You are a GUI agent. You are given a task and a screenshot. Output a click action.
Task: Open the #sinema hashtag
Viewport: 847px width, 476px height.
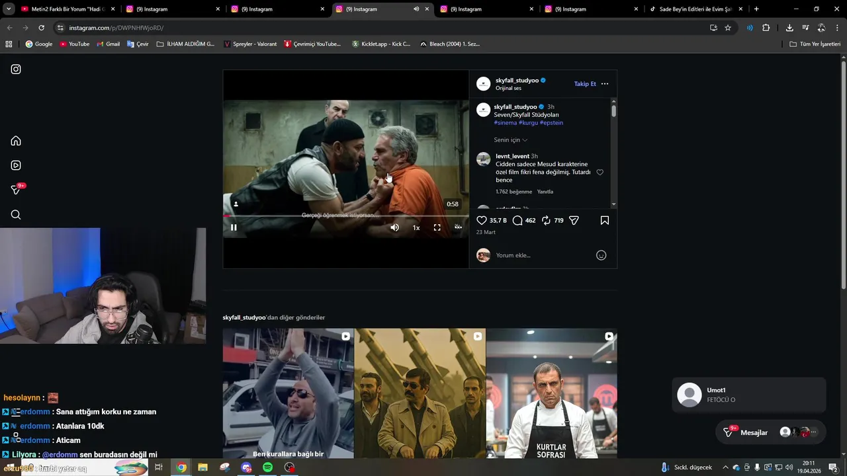(505, 123)
